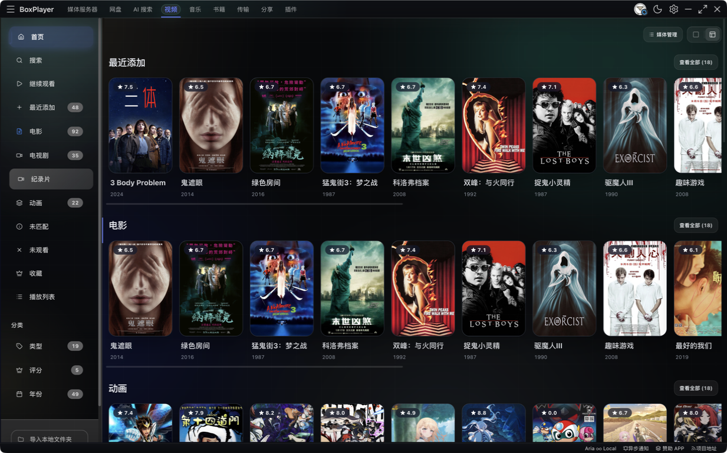This screenshot has height=453, width=727.
Task: Click the 媒体管理 button
Action: (663, 35)
